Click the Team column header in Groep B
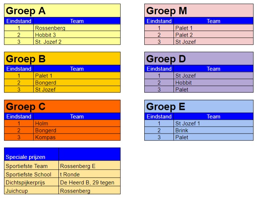 [x=77, y=69]
